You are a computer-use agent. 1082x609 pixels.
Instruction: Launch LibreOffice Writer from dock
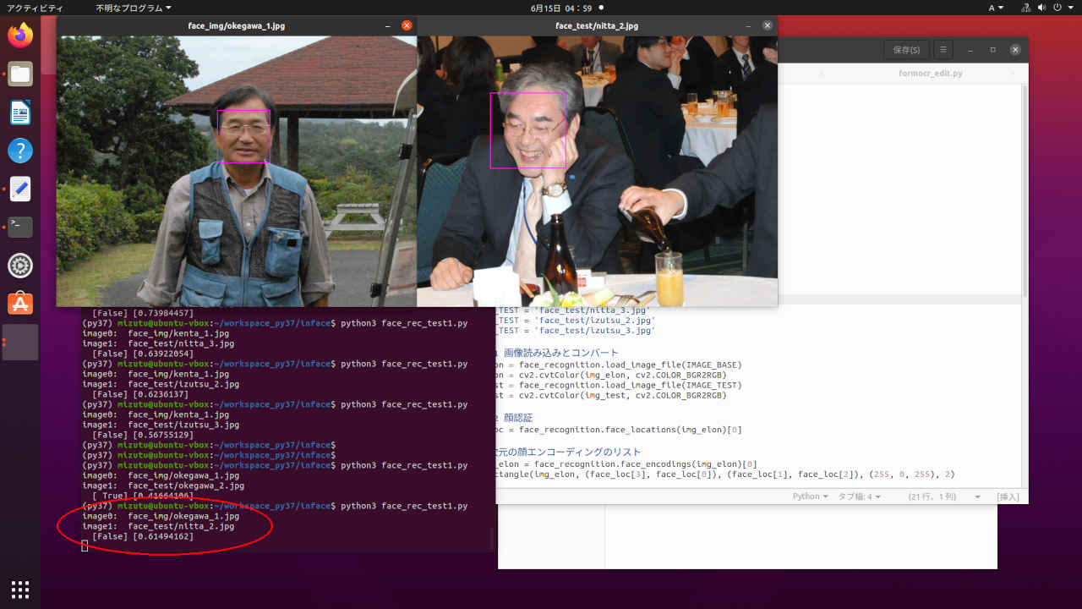tap(20, 112)
